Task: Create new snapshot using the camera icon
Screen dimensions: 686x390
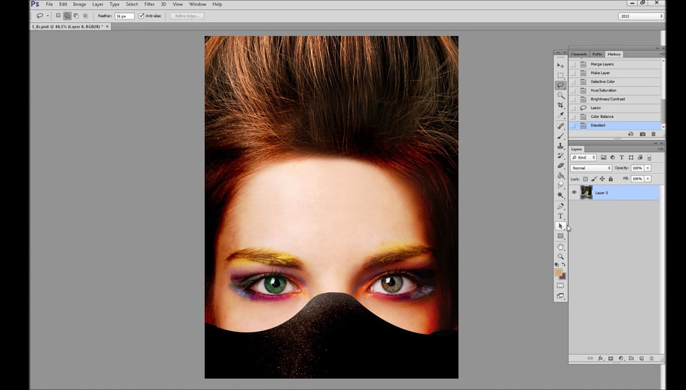Action: click(643, 134)
